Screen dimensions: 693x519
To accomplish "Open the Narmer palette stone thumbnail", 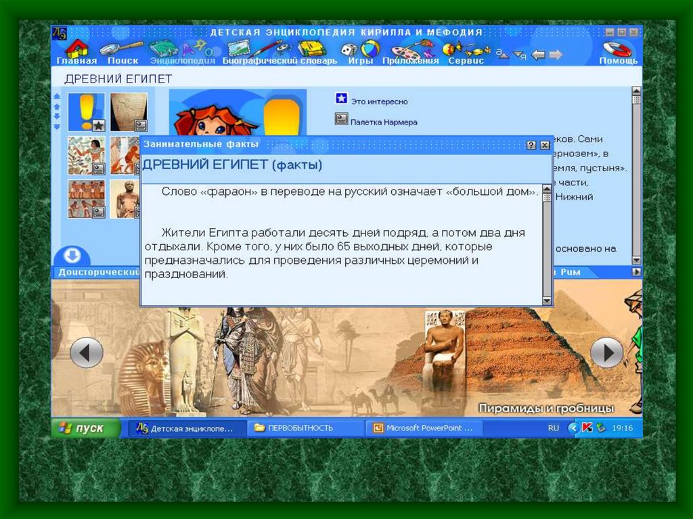I will 129,112.
